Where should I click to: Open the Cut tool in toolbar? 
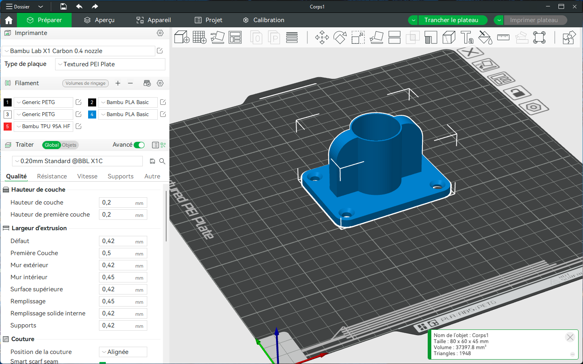[x=394, y=37]
